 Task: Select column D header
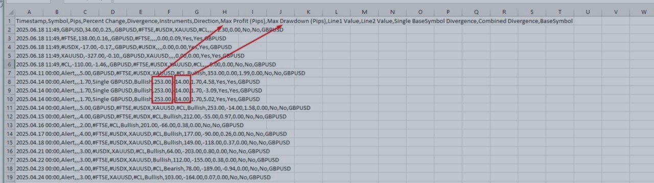(x=112, y=12)
